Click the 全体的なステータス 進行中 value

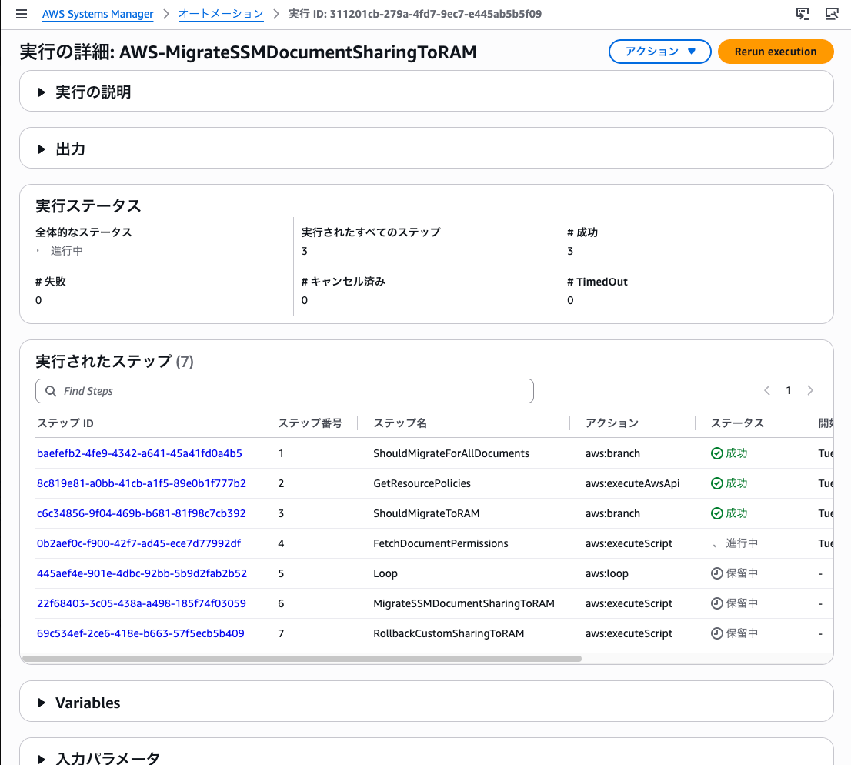click(x=67, y=251)
